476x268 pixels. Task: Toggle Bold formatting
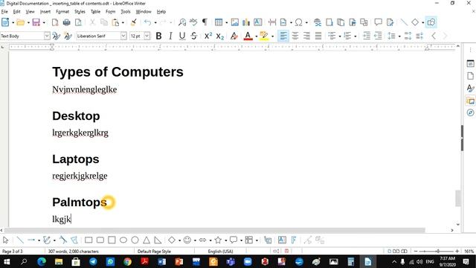(x=158, y=36)
